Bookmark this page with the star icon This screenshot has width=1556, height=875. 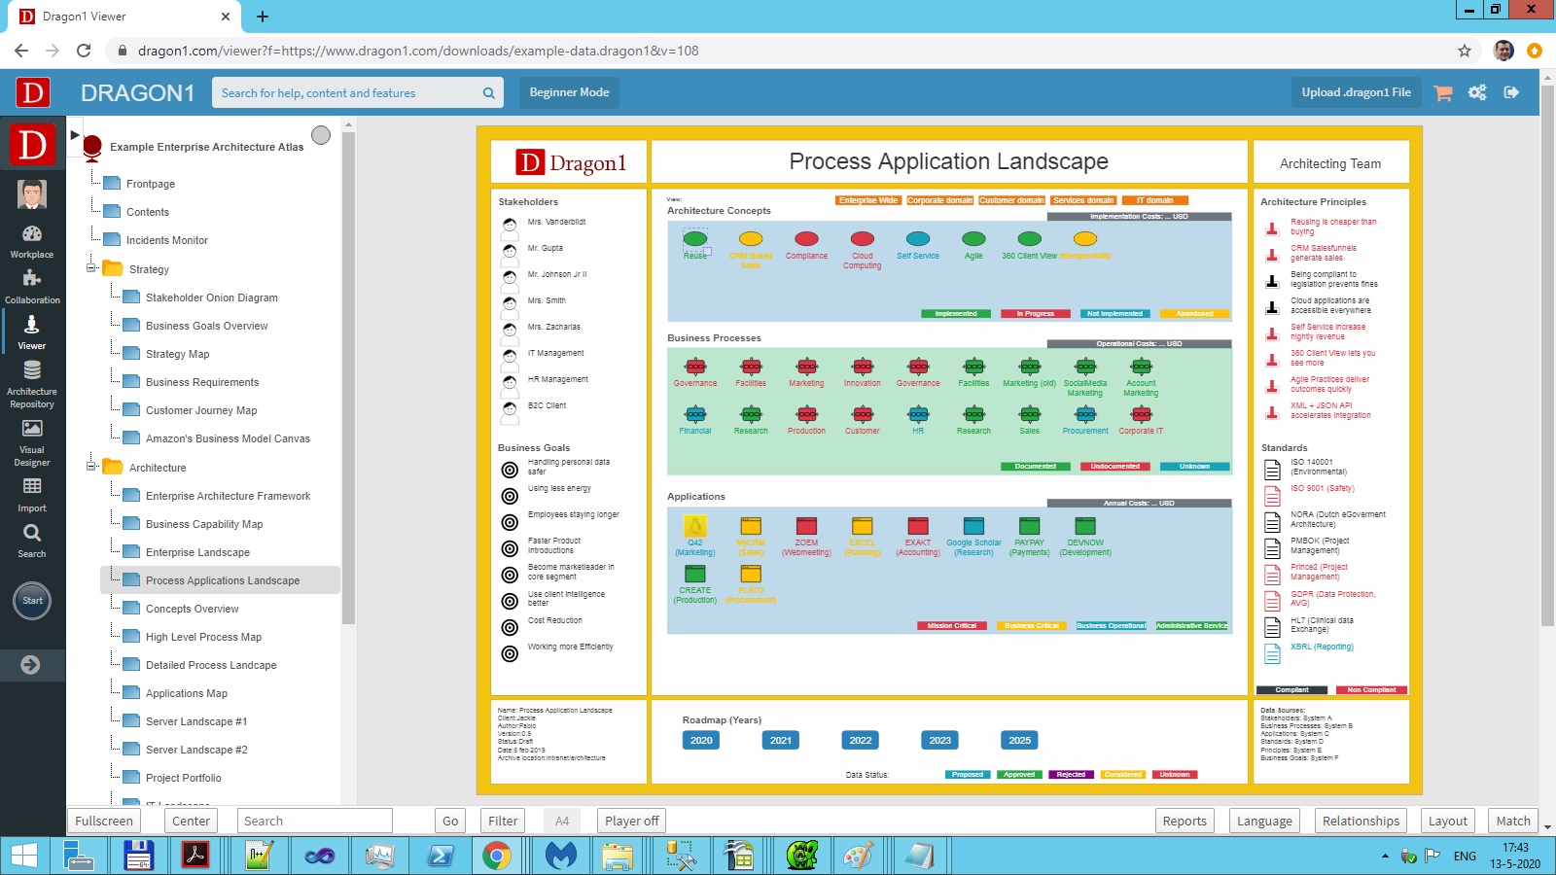click(x=1465, y=51)
